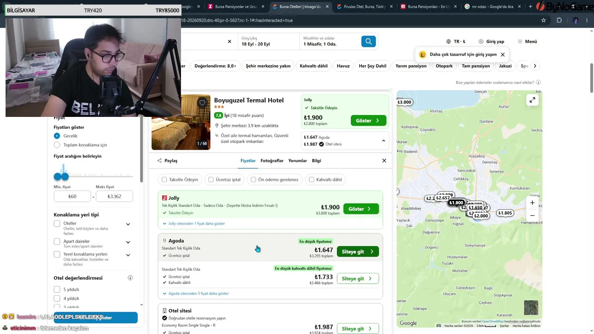Share the hotel using Paylaş
This screenshot has height=334, width=594.
tap(167, 161)
